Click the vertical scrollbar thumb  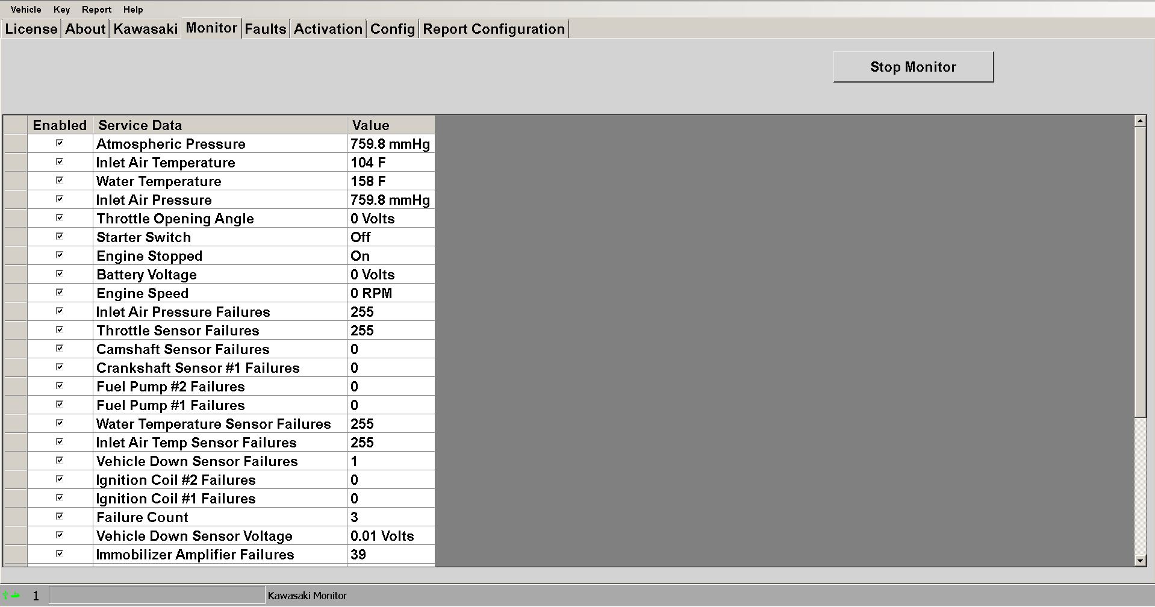pos(1140,272)
